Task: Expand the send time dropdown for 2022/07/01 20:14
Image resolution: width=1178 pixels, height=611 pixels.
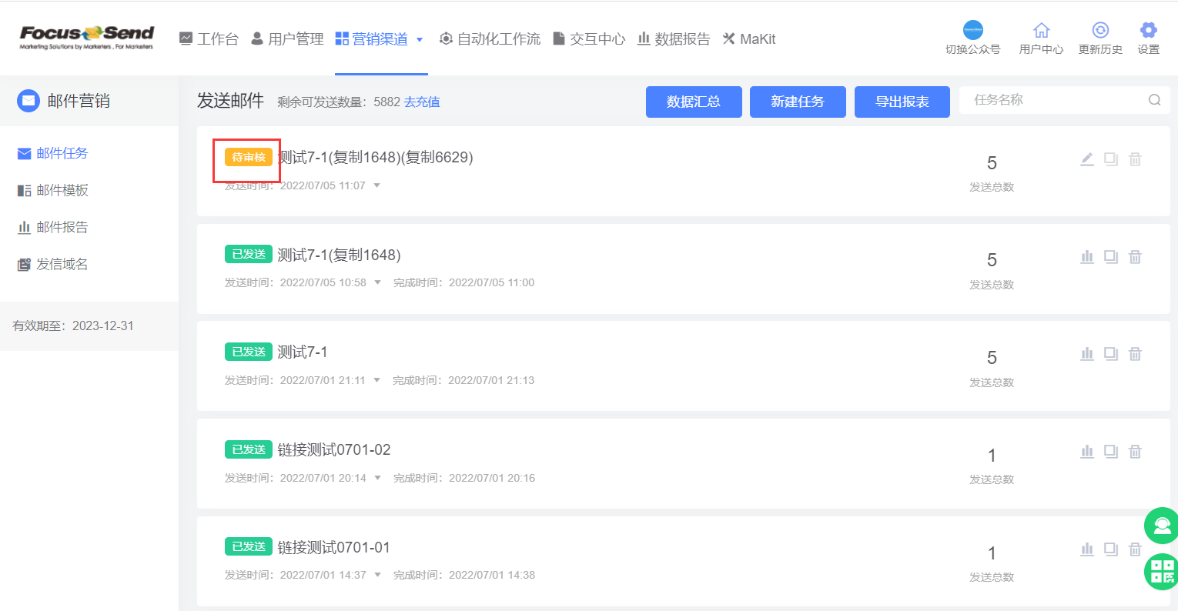Action: click(378, 478)
